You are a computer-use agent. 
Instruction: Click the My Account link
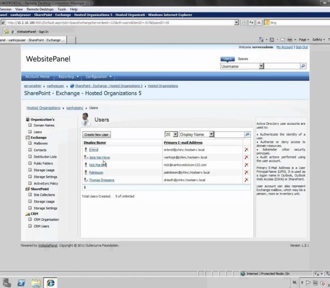point(284,47)
